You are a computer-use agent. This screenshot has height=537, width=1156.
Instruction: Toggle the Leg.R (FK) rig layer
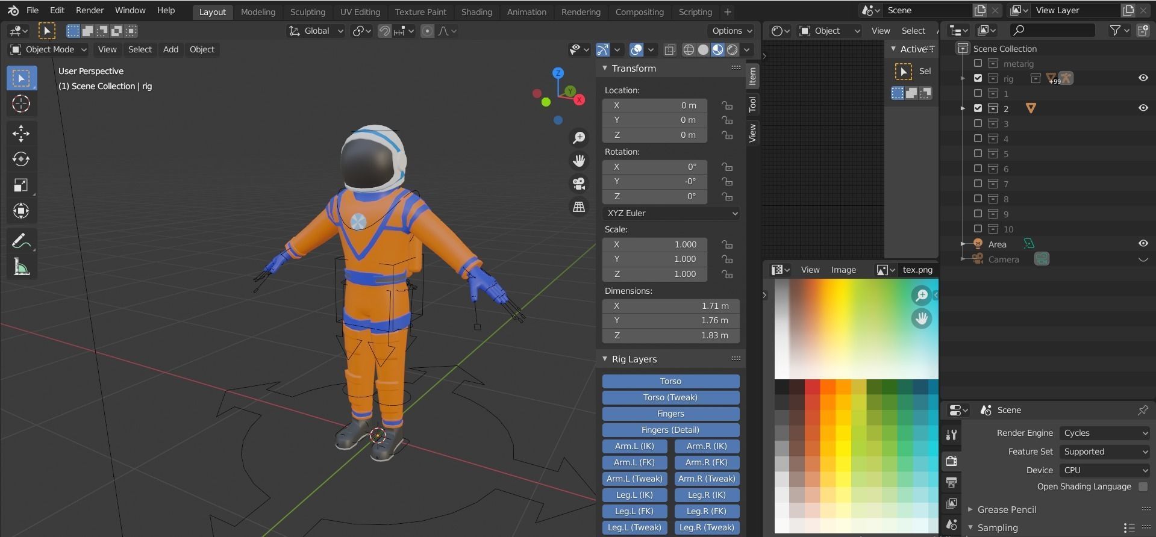[x=707, y=511]
